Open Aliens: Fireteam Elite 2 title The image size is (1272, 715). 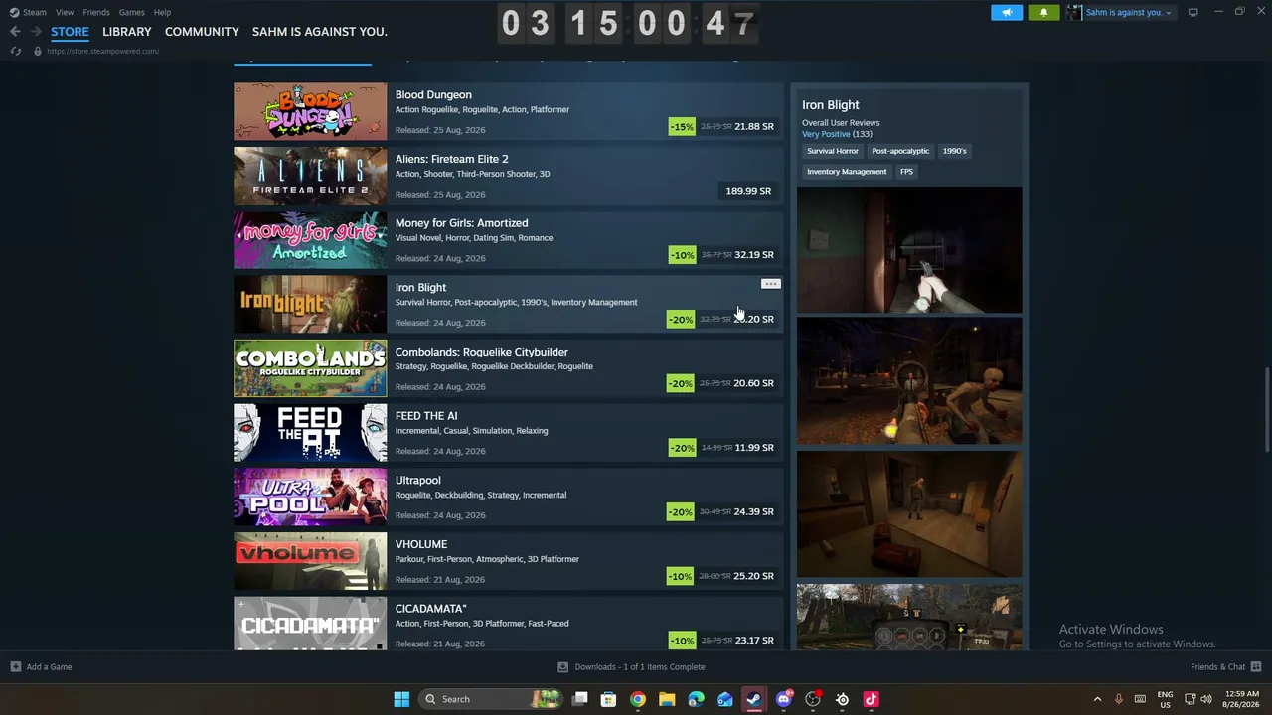click(451, 159)
